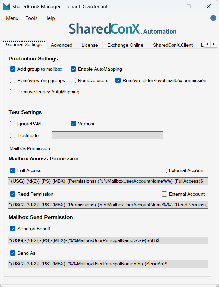
Task: Click the SharedConX Automation logo
Action: (123, 29)
